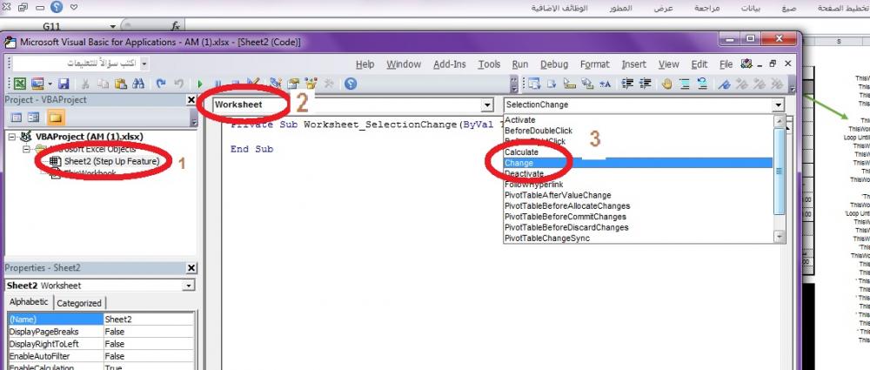This screenshot has height=370, width=870.
Task: Toggle a breakpoint with the hand icon
Action: [x=667, y=84]
